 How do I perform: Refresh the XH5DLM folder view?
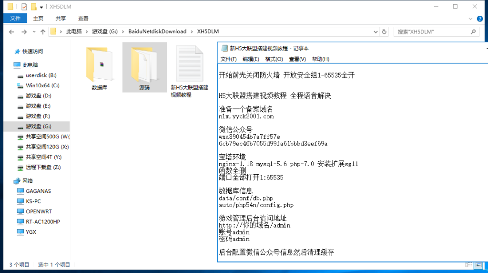tap(385, 32)
